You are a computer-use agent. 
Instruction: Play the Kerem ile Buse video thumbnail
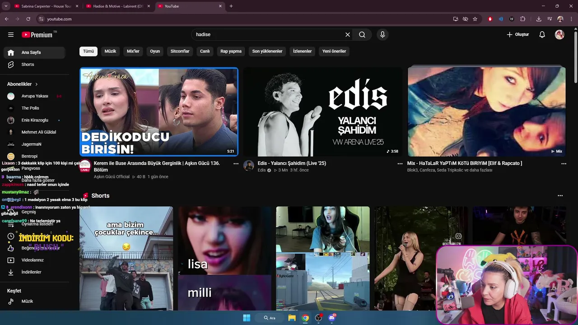pos(159,111)
